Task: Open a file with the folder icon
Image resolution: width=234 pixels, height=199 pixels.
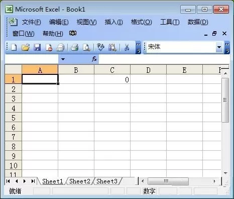Action: click(26, 47)
